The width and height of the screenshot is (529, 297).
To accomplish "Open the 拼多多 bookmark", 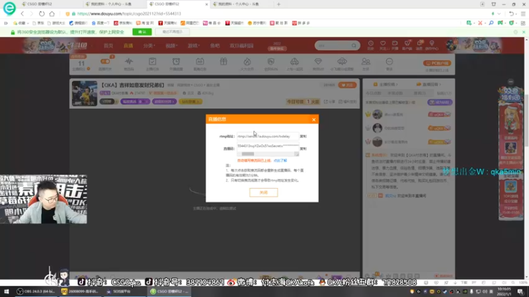I will [301, 23].
